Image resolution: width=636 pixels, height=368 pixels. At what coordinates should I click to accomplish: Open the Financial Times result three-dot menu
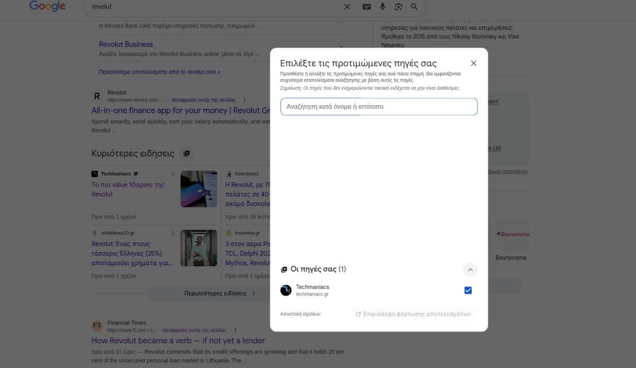point(235,329)
